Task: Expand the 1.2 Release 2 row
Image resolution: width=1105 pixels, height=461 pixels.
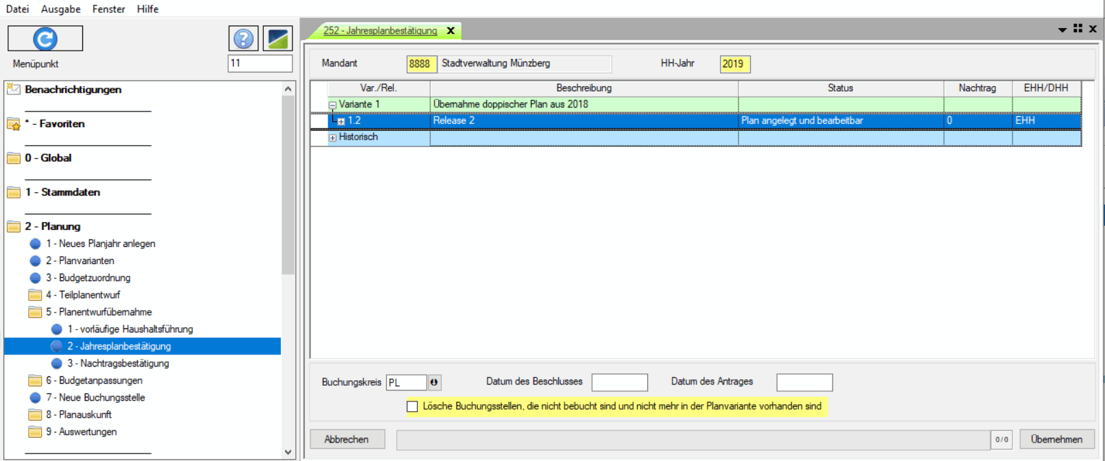Action: pos(340,121)
